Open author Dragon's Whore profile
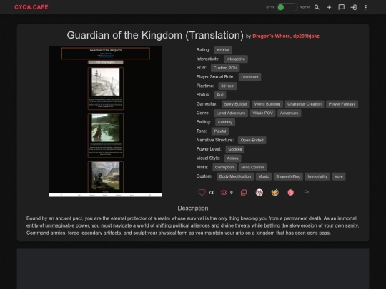The image size is (386, 289). pyautogui.click(x=271, y=36)
